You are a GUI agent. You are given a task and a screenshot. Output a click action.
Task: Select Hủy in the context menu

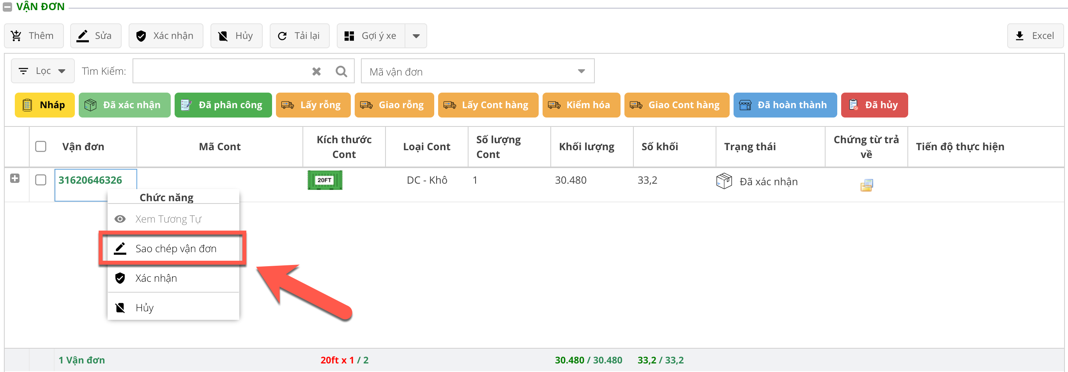[144, 308]
